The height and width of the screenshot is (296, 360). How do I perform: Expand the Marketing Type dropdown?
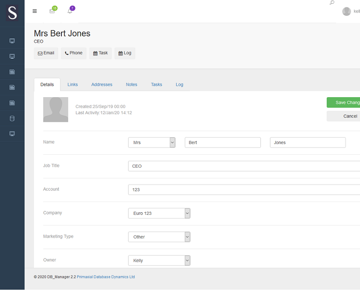coord(159,237)
